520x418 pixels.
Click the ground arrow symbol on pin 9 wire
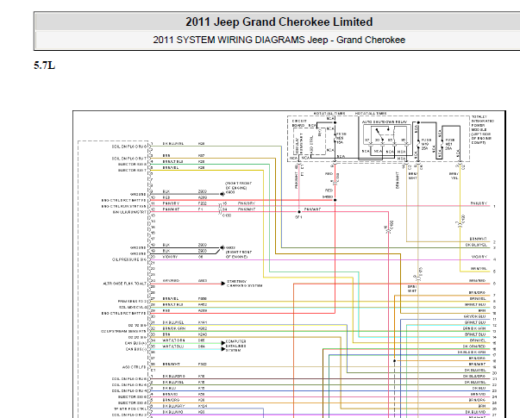222,194
